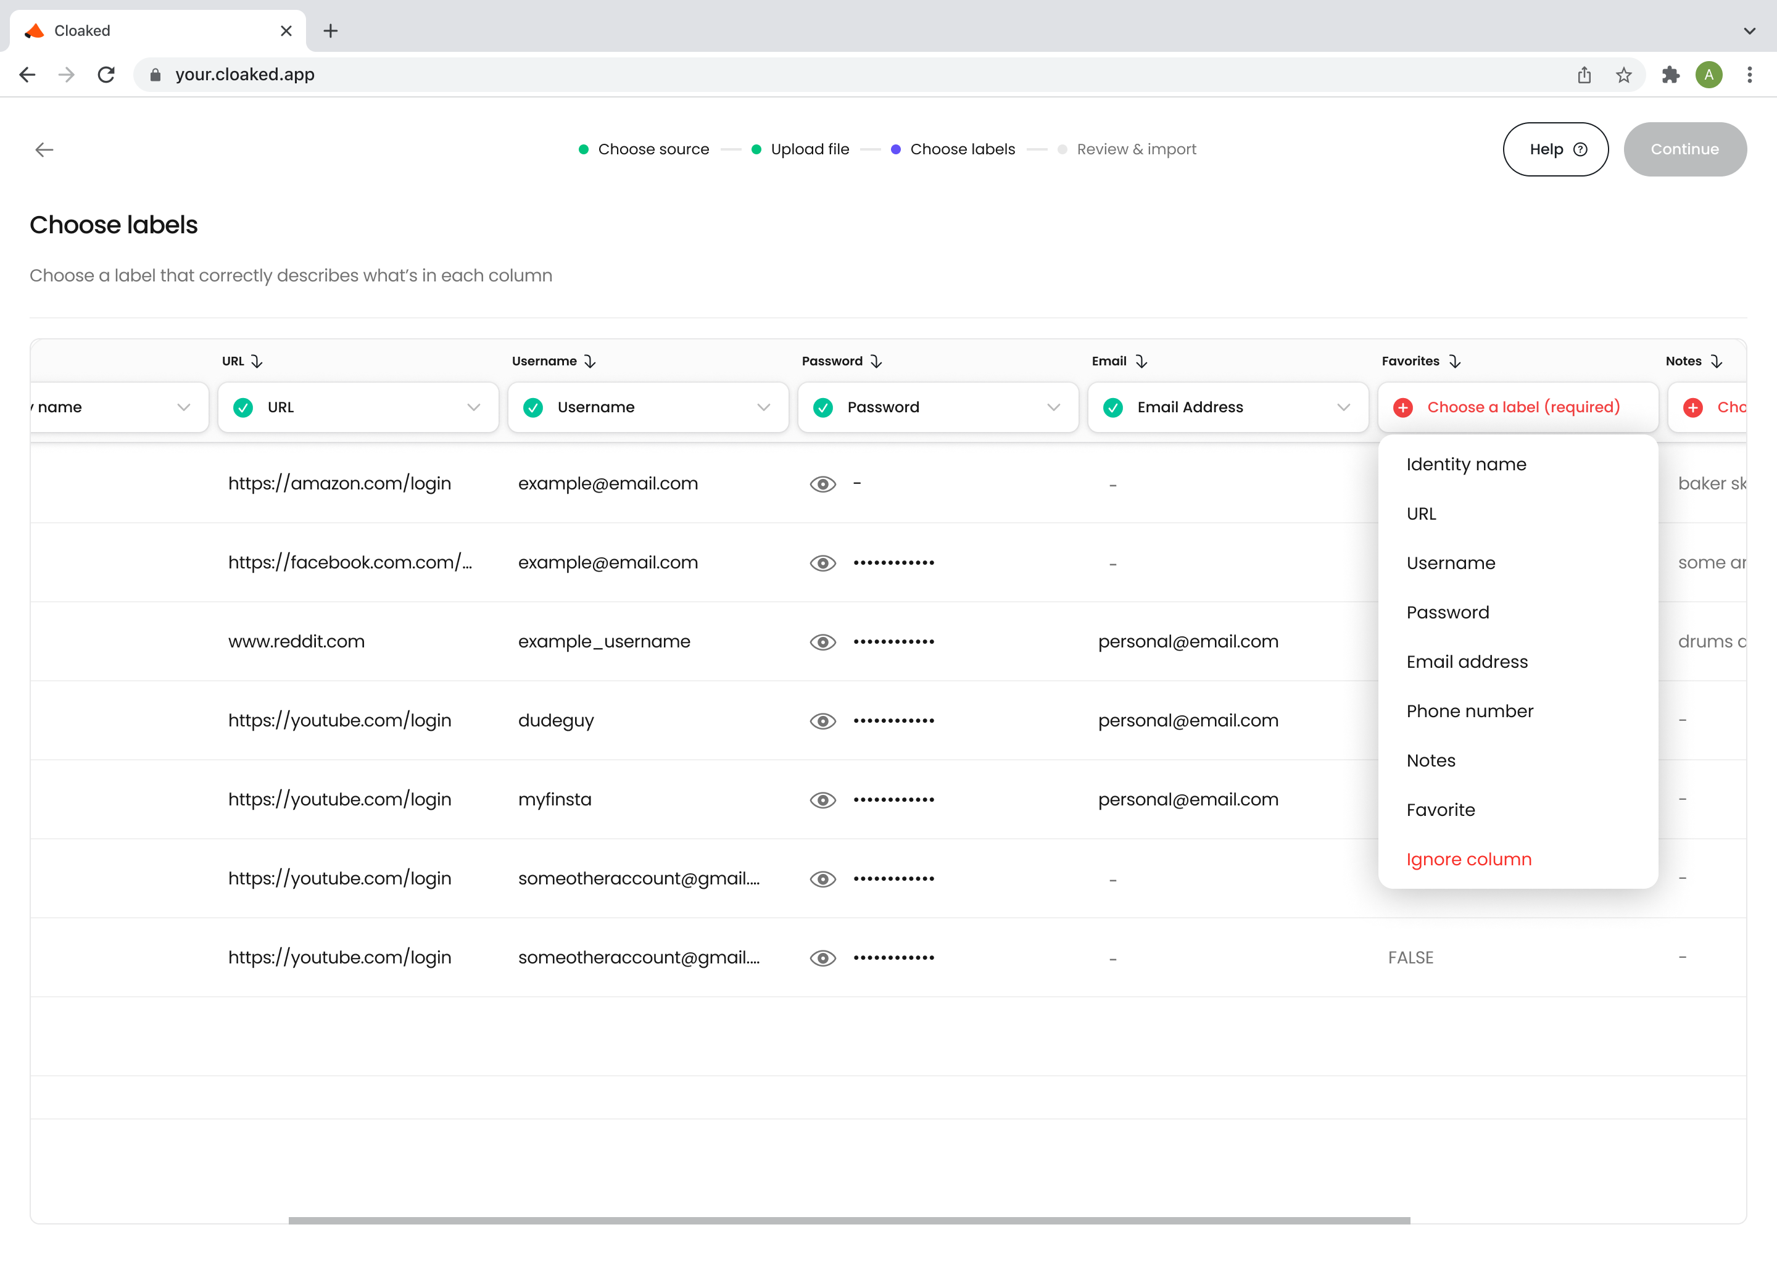The height and width of the screenshot is (1264, 1777).
Task: Expand the Email Address label dropdown
Action: coord(1227,407)
